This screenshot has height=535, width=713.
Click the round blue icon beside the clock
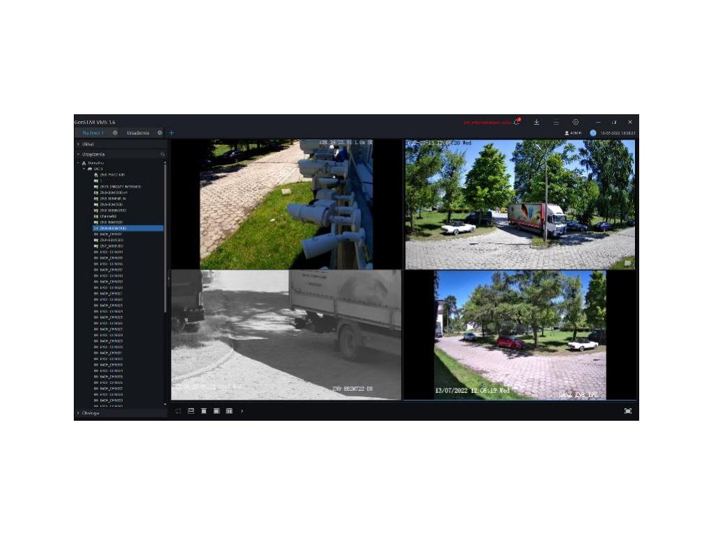pos(593,133)
